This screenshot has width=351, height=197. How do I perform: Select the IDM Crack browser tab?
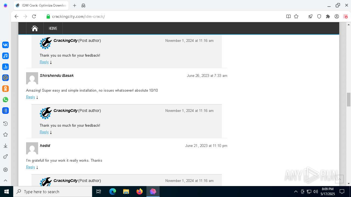41,5
